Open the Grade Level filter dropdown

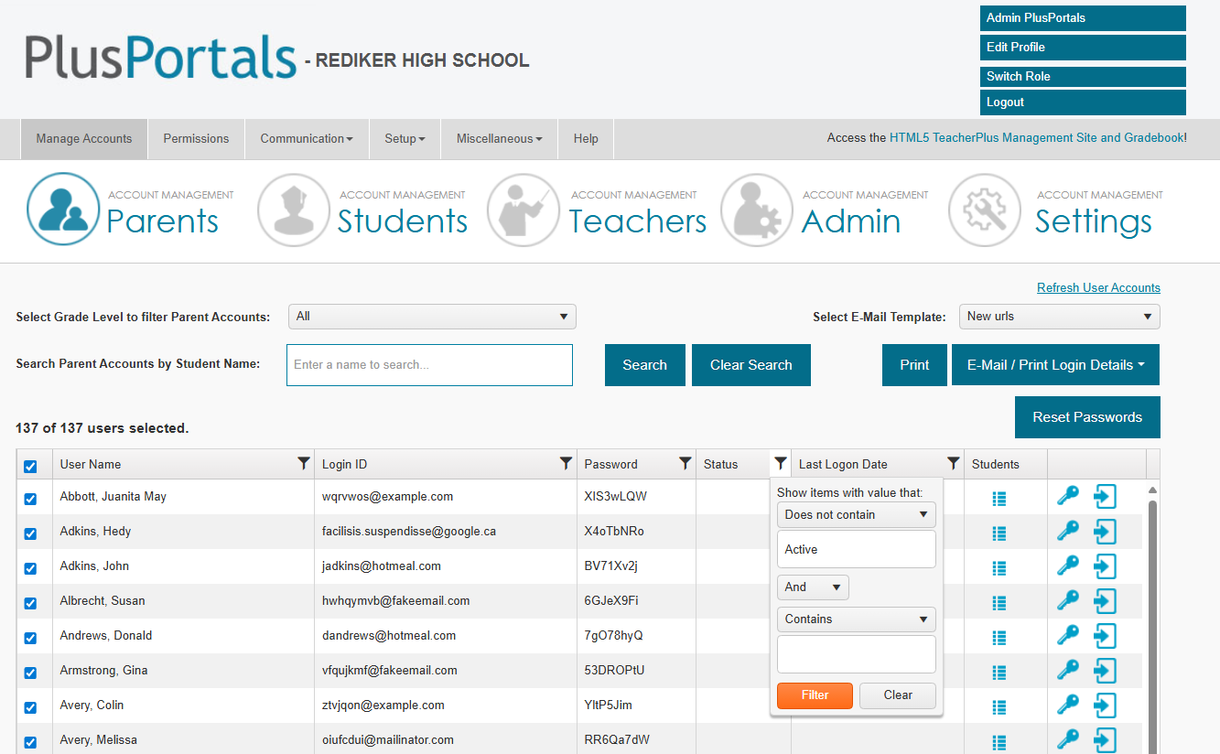tap(432, 317)
